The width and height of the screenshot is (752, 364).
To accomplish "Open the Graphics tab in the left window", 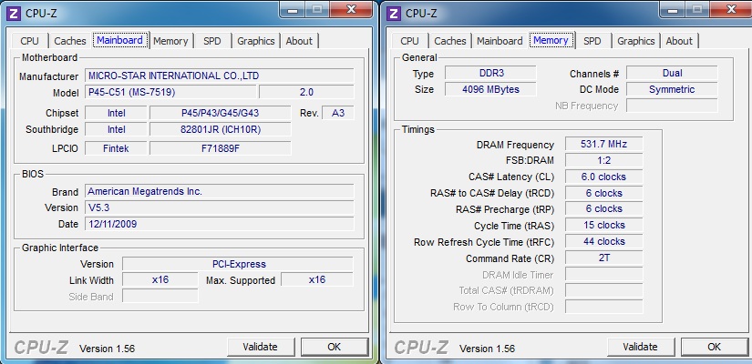I will [256, 41].
